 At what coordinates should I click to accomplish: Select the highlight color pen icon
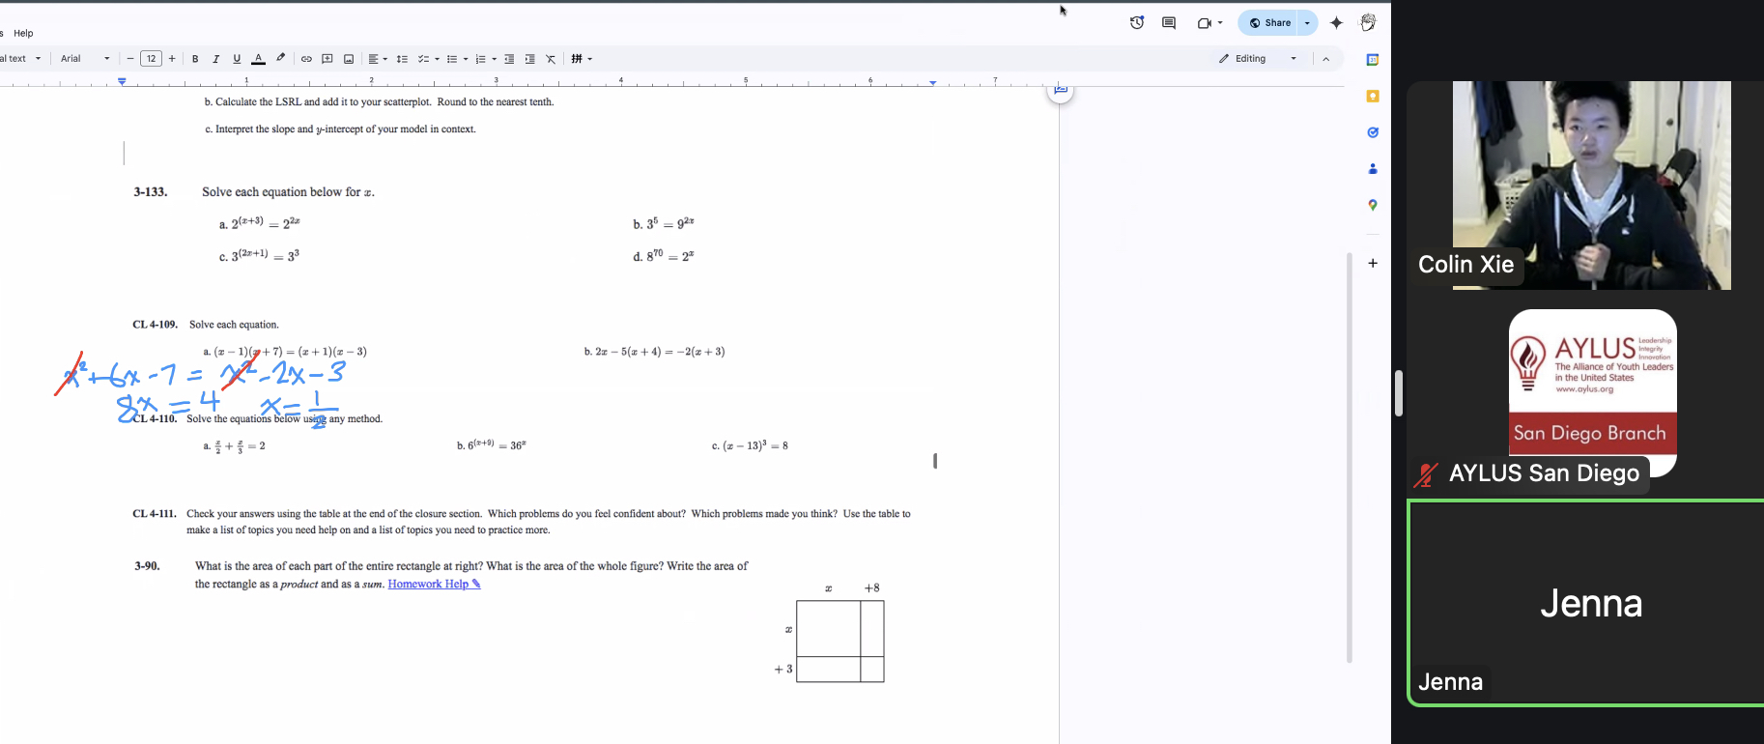(281, 59)
